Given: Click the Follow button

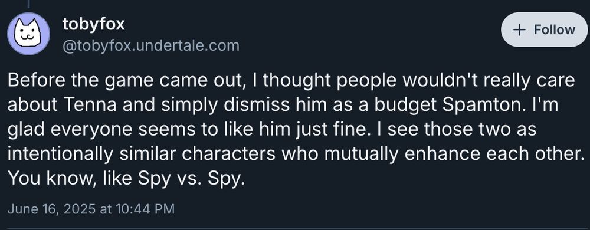Looking at the screenshot, I should pos(544,29).
